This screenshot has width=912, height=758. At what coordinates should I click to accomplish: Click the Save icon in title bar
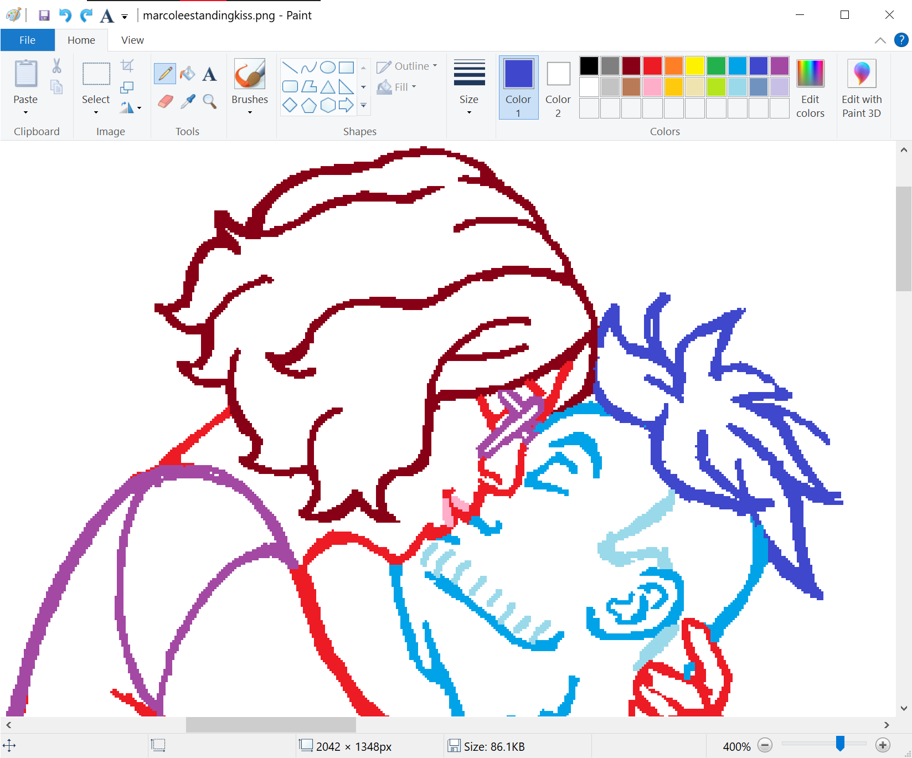tap(44, 16)
